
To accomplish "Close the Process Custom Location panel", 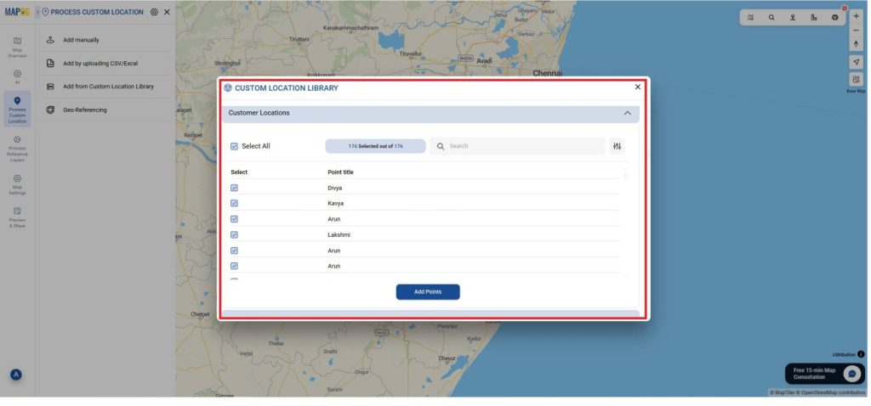I will coord(167,12).
